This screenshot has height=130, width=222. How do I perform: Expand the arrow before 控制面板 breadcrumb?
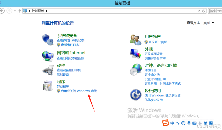click(30, 11)
